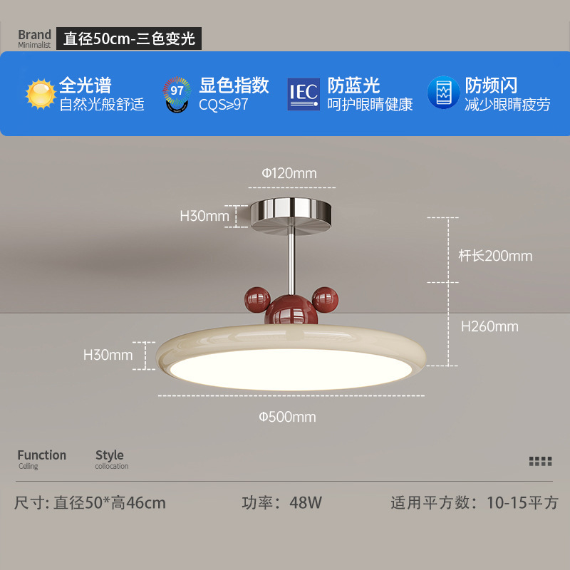Click the Style collocation label

[x=112, y=459]
